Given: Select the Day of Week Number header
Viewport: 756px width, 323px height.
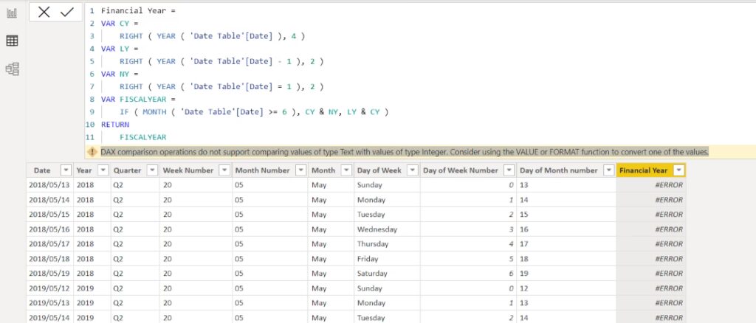Looking at the screenshot, I should coord(460,170).
